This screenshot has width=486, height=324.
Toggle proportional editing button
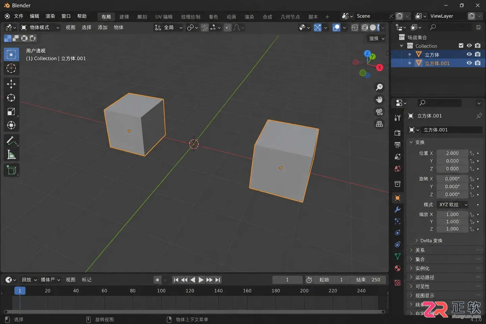click(228, 28)
